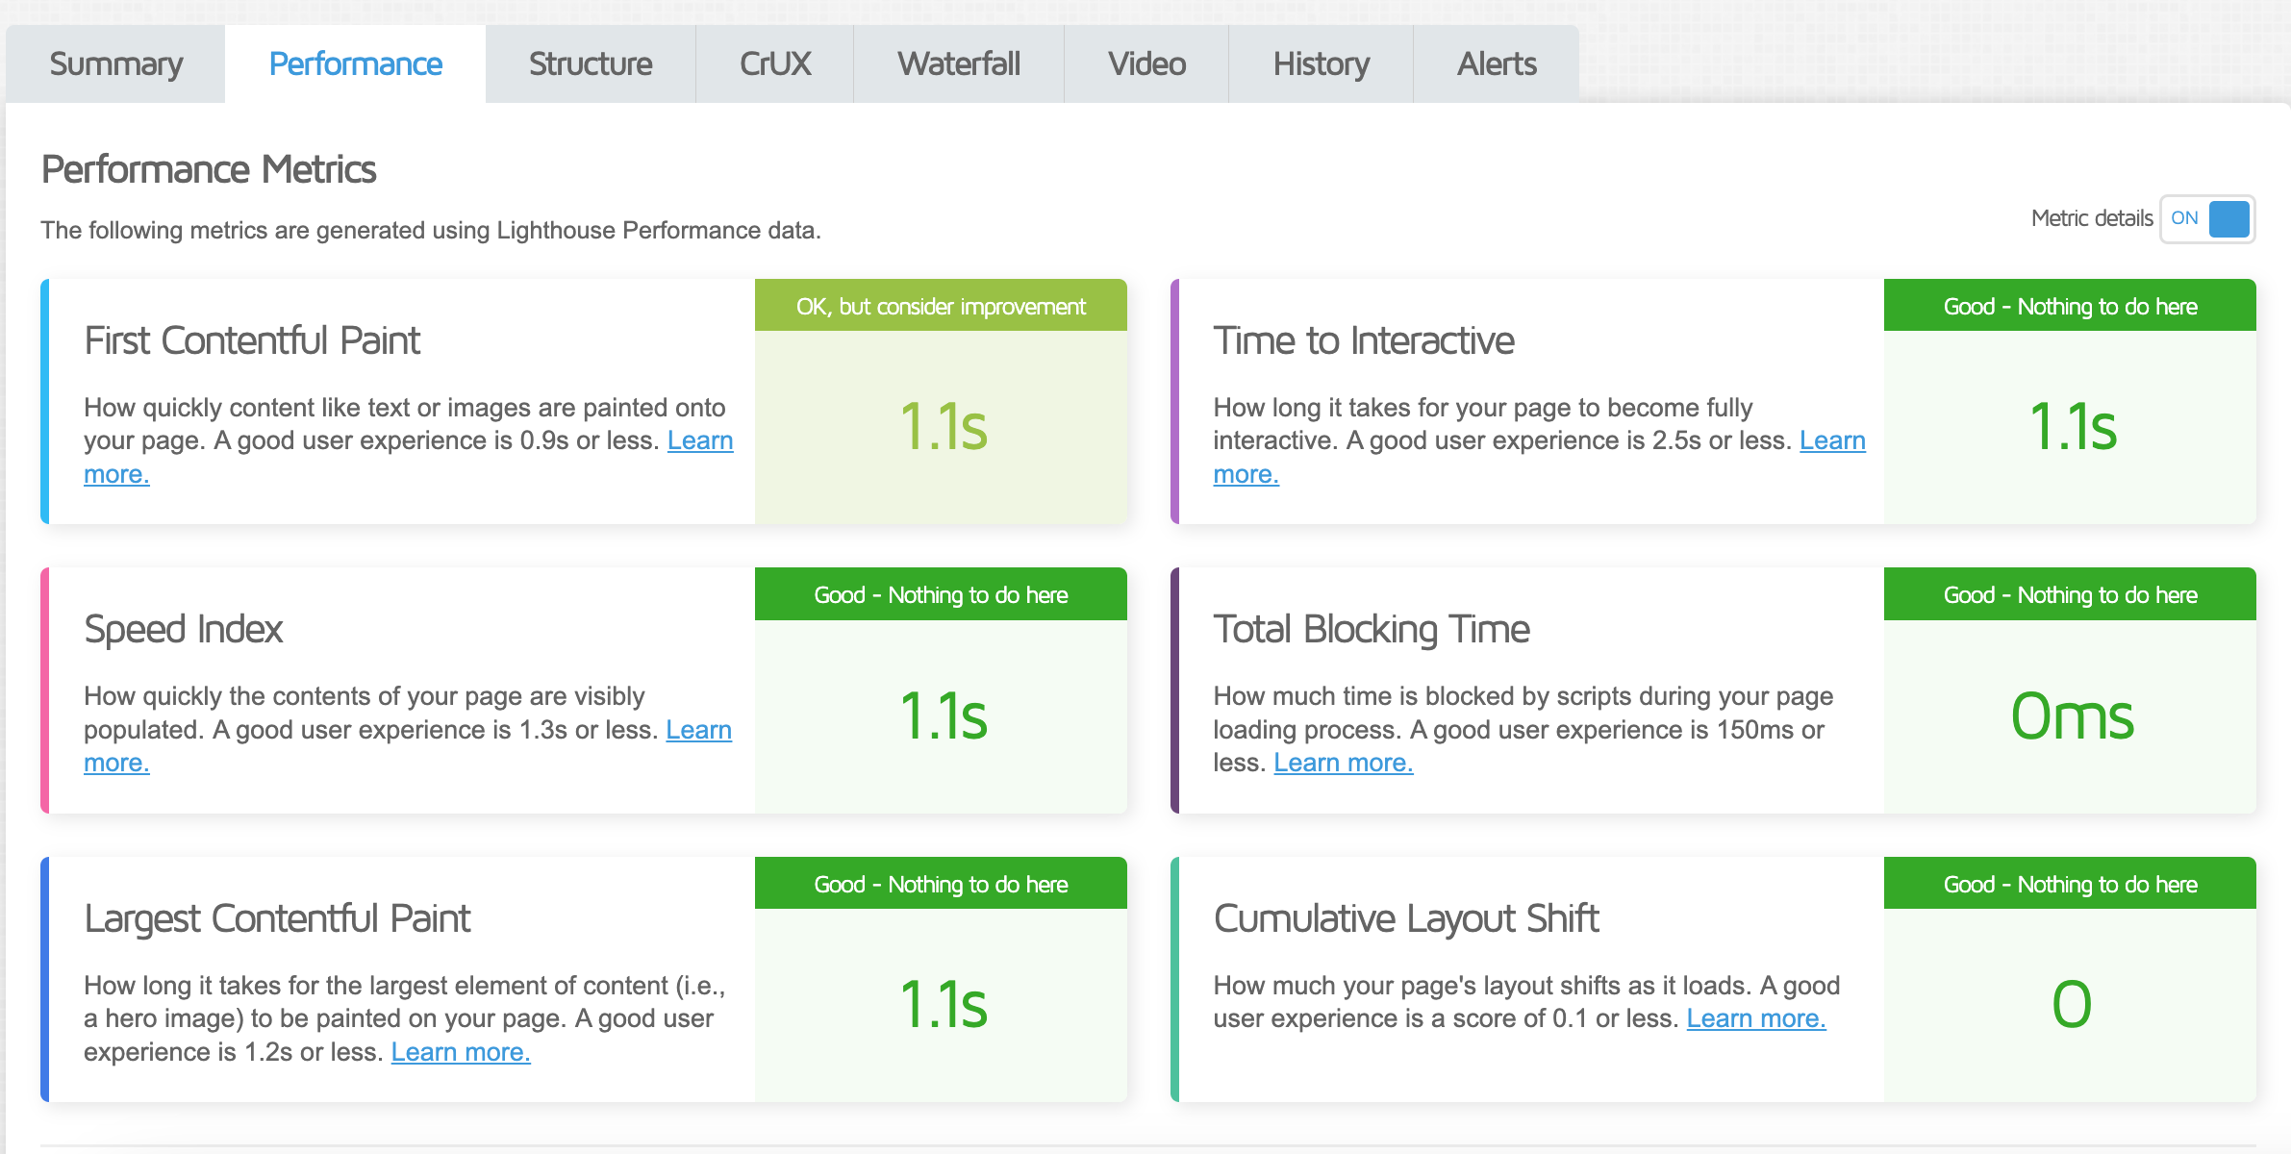The image size is (2291, 1154).
Task: Open the CrUX tab
Action: point(774,63)
